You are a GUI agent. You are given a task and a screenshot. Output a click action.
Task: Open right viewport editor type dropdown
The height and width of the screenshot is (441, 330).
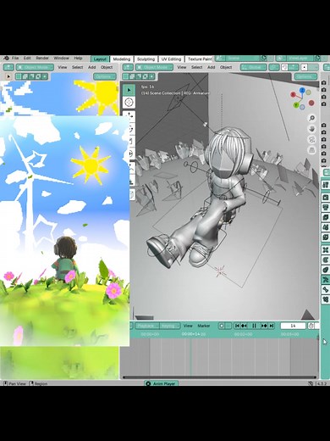[128, 67]
